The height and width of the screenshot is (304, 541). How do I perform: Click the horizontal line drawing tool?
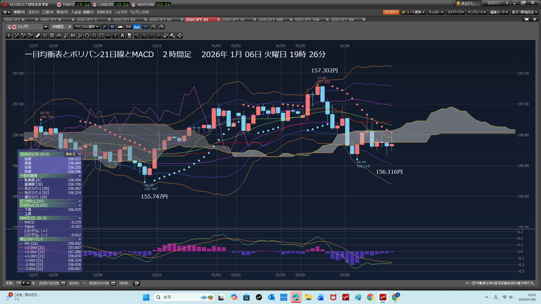[109, 35]
